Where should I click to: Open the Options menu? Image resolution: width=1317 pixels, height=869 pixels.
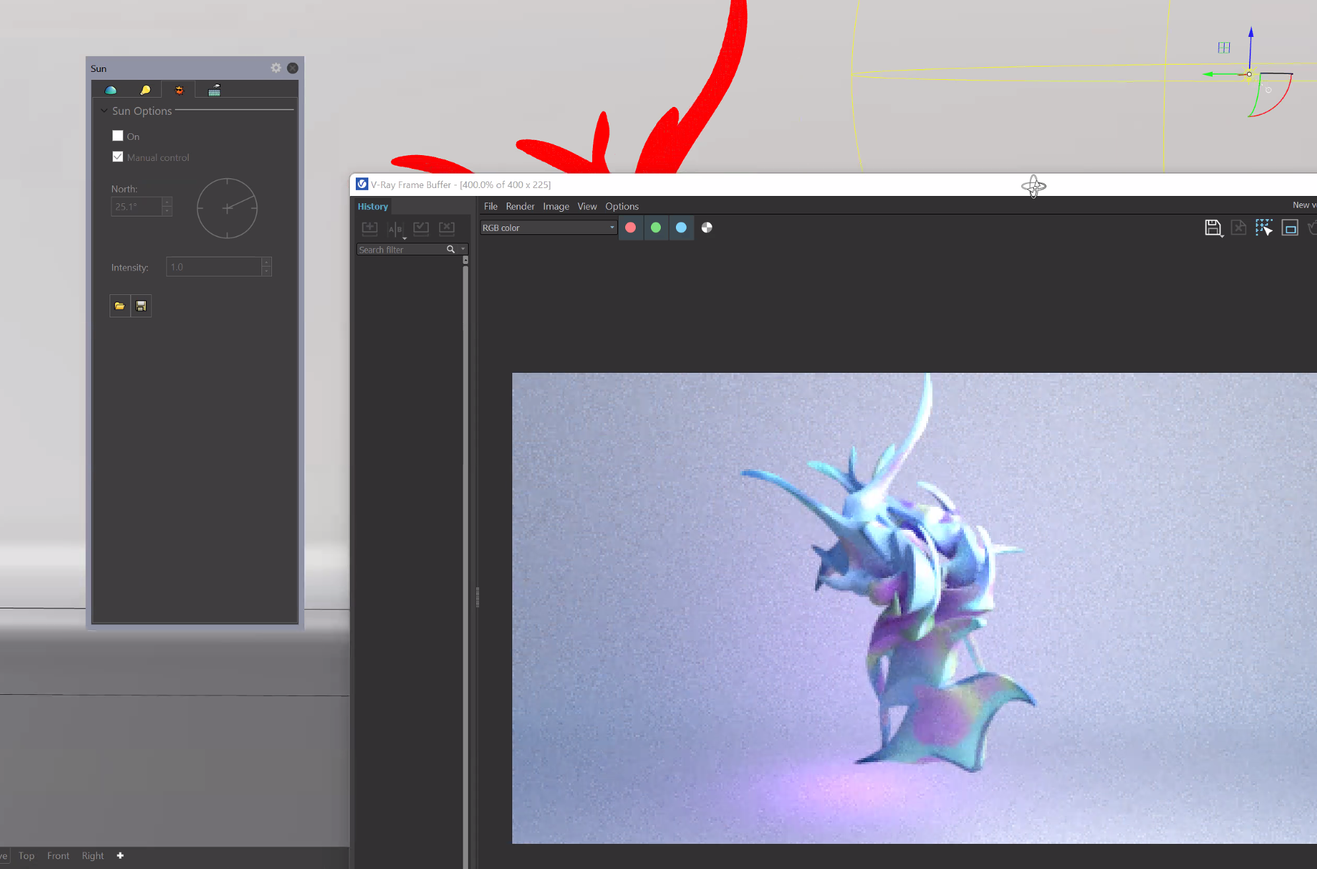[622, 207]
